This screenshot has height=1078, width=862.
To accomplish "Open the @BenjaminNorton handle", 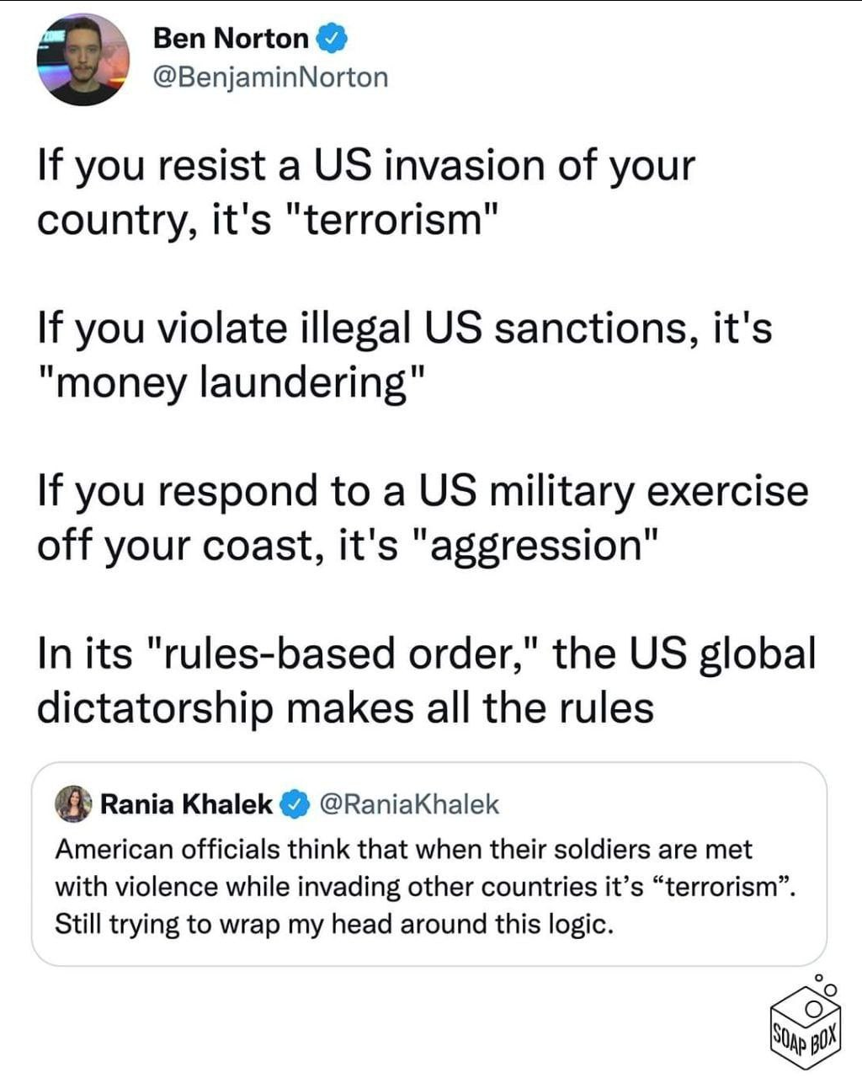I will pyautogui.click(x=270, y=77).
